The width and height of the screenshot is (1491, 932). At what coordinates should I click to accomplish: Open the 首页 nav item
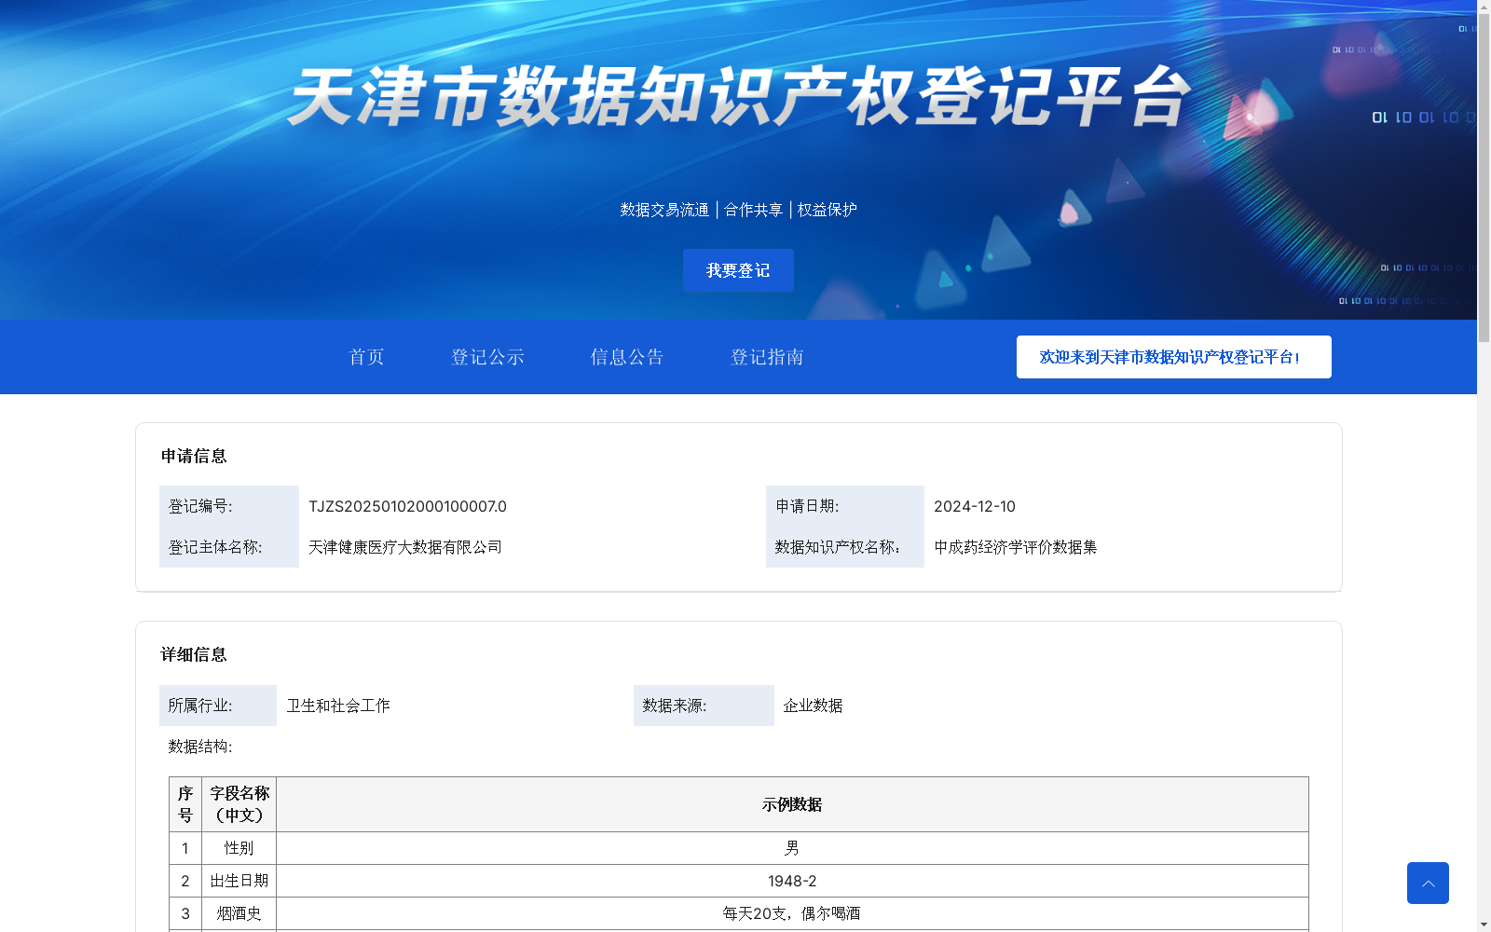(x=366, y=357)
